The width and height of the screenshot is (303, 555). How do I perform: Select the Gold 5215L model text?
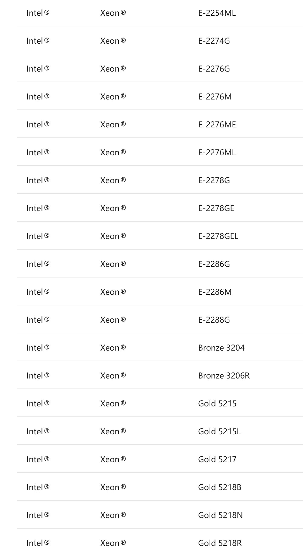coord(219,432)
